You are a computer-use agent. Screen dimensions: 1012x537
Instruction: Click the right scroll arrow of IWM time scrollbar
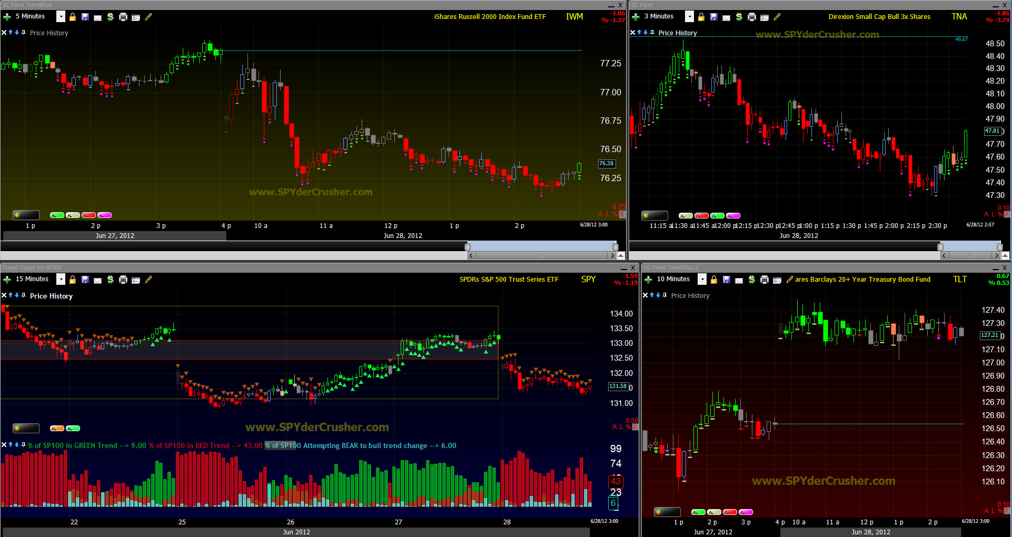(x=612, y=255)
